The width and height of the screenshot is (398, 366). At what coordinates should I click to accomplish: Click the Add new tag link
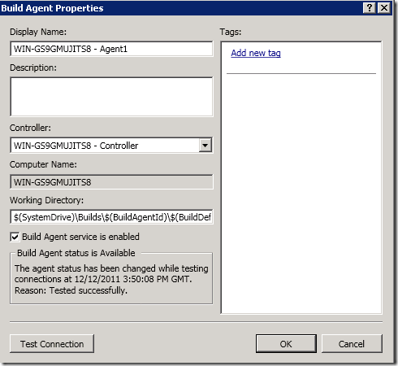coord(256,53)
